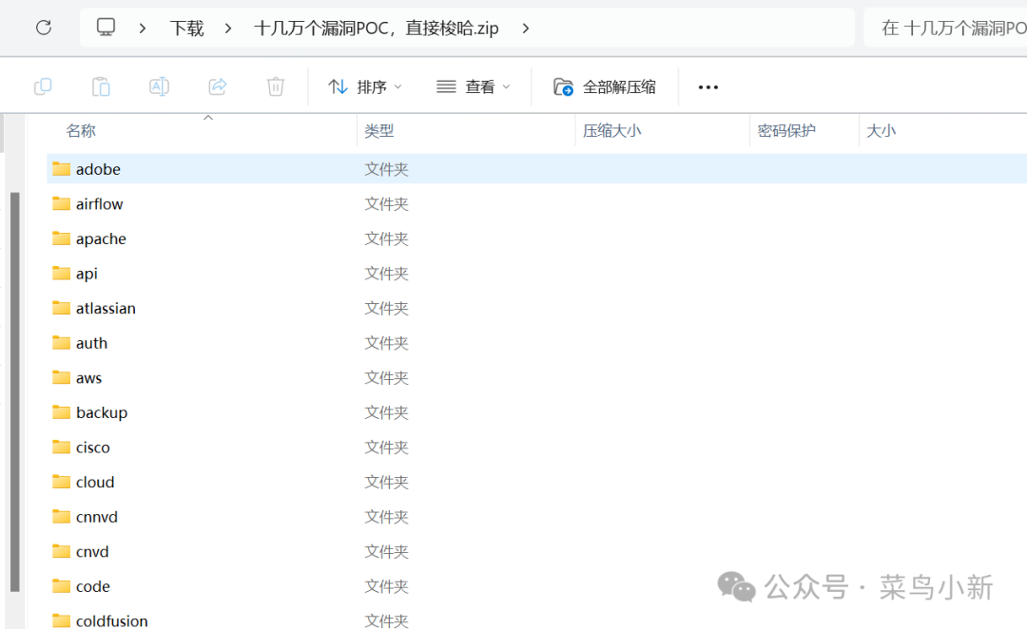Click the airflow folder name

point(100,204)
